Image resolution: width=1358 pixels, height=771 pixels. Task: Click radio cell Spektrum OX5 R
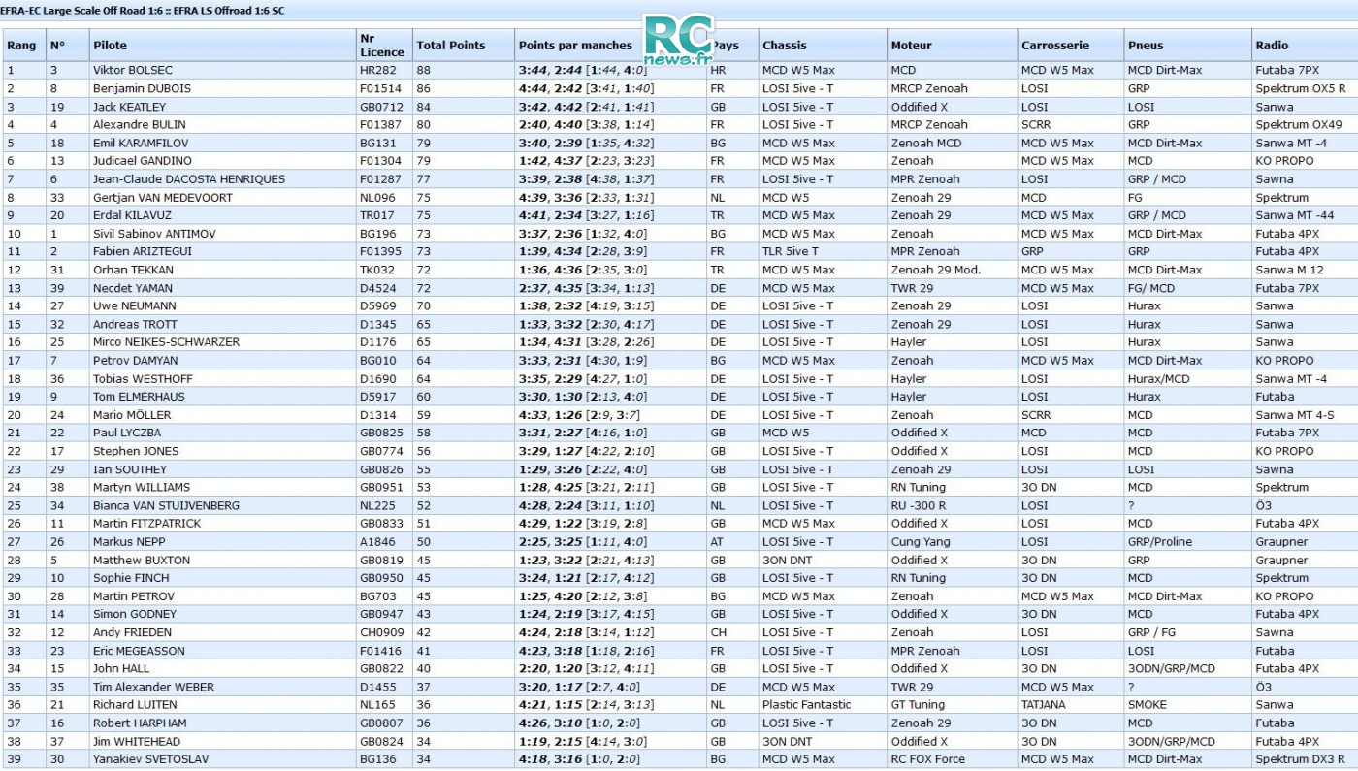(1301, 88)
